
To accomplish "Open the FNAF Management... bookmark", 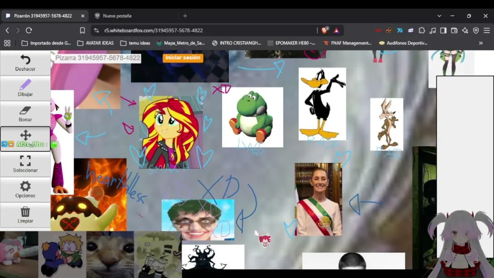I will click(347, 43).
